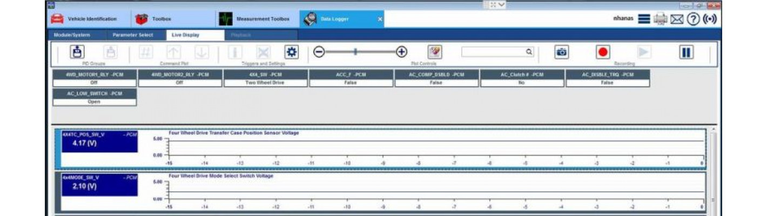Screen dimensions: 767x216
Task: Open the hamburger menu icon
Action: pyautogui.click(x=644, y=19)
